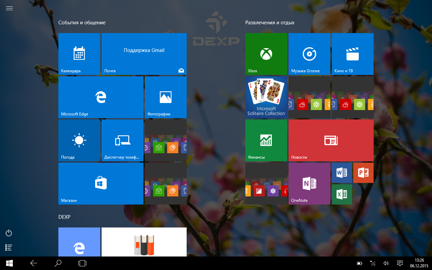
Task: Open the PowerPoint tile
Action: [x=363, y=173]
